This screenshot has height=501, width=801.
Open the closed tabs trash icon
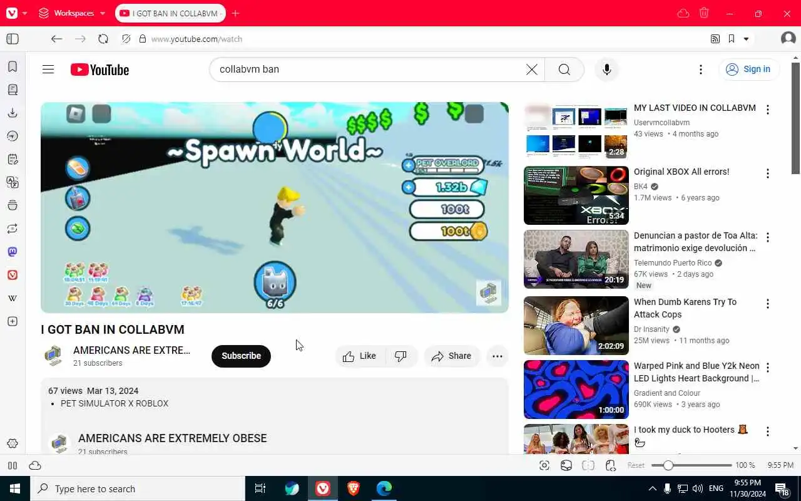coord(704,13)
